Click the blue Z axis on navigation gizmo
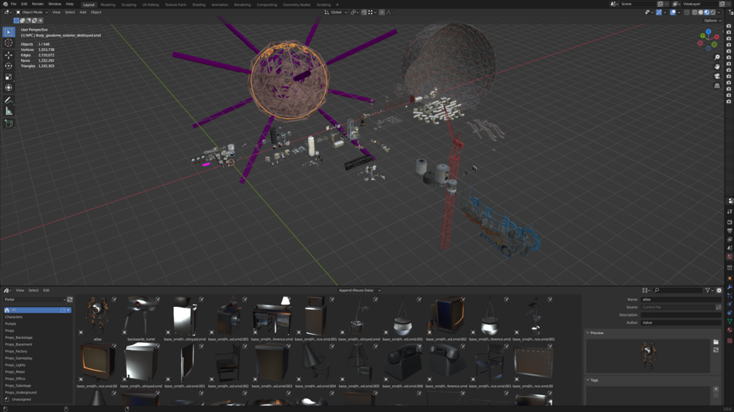 point(708,32)
